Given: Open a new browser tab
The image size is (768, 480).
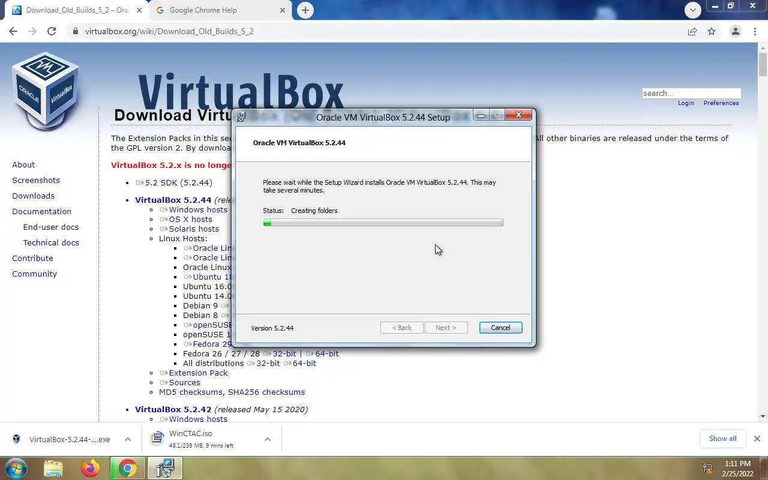Looking at the screenshot, I should point(305,10).
